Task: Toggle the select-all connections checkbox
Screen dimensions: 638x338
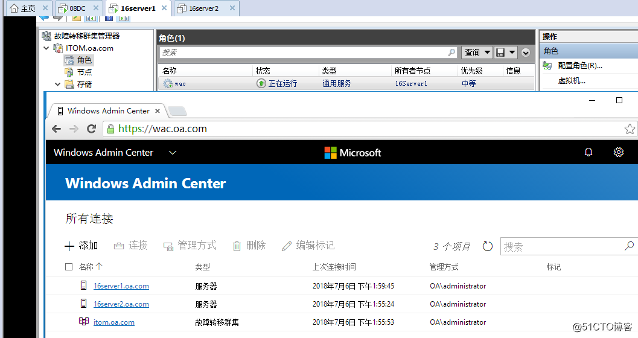Action: pos(69,267)
